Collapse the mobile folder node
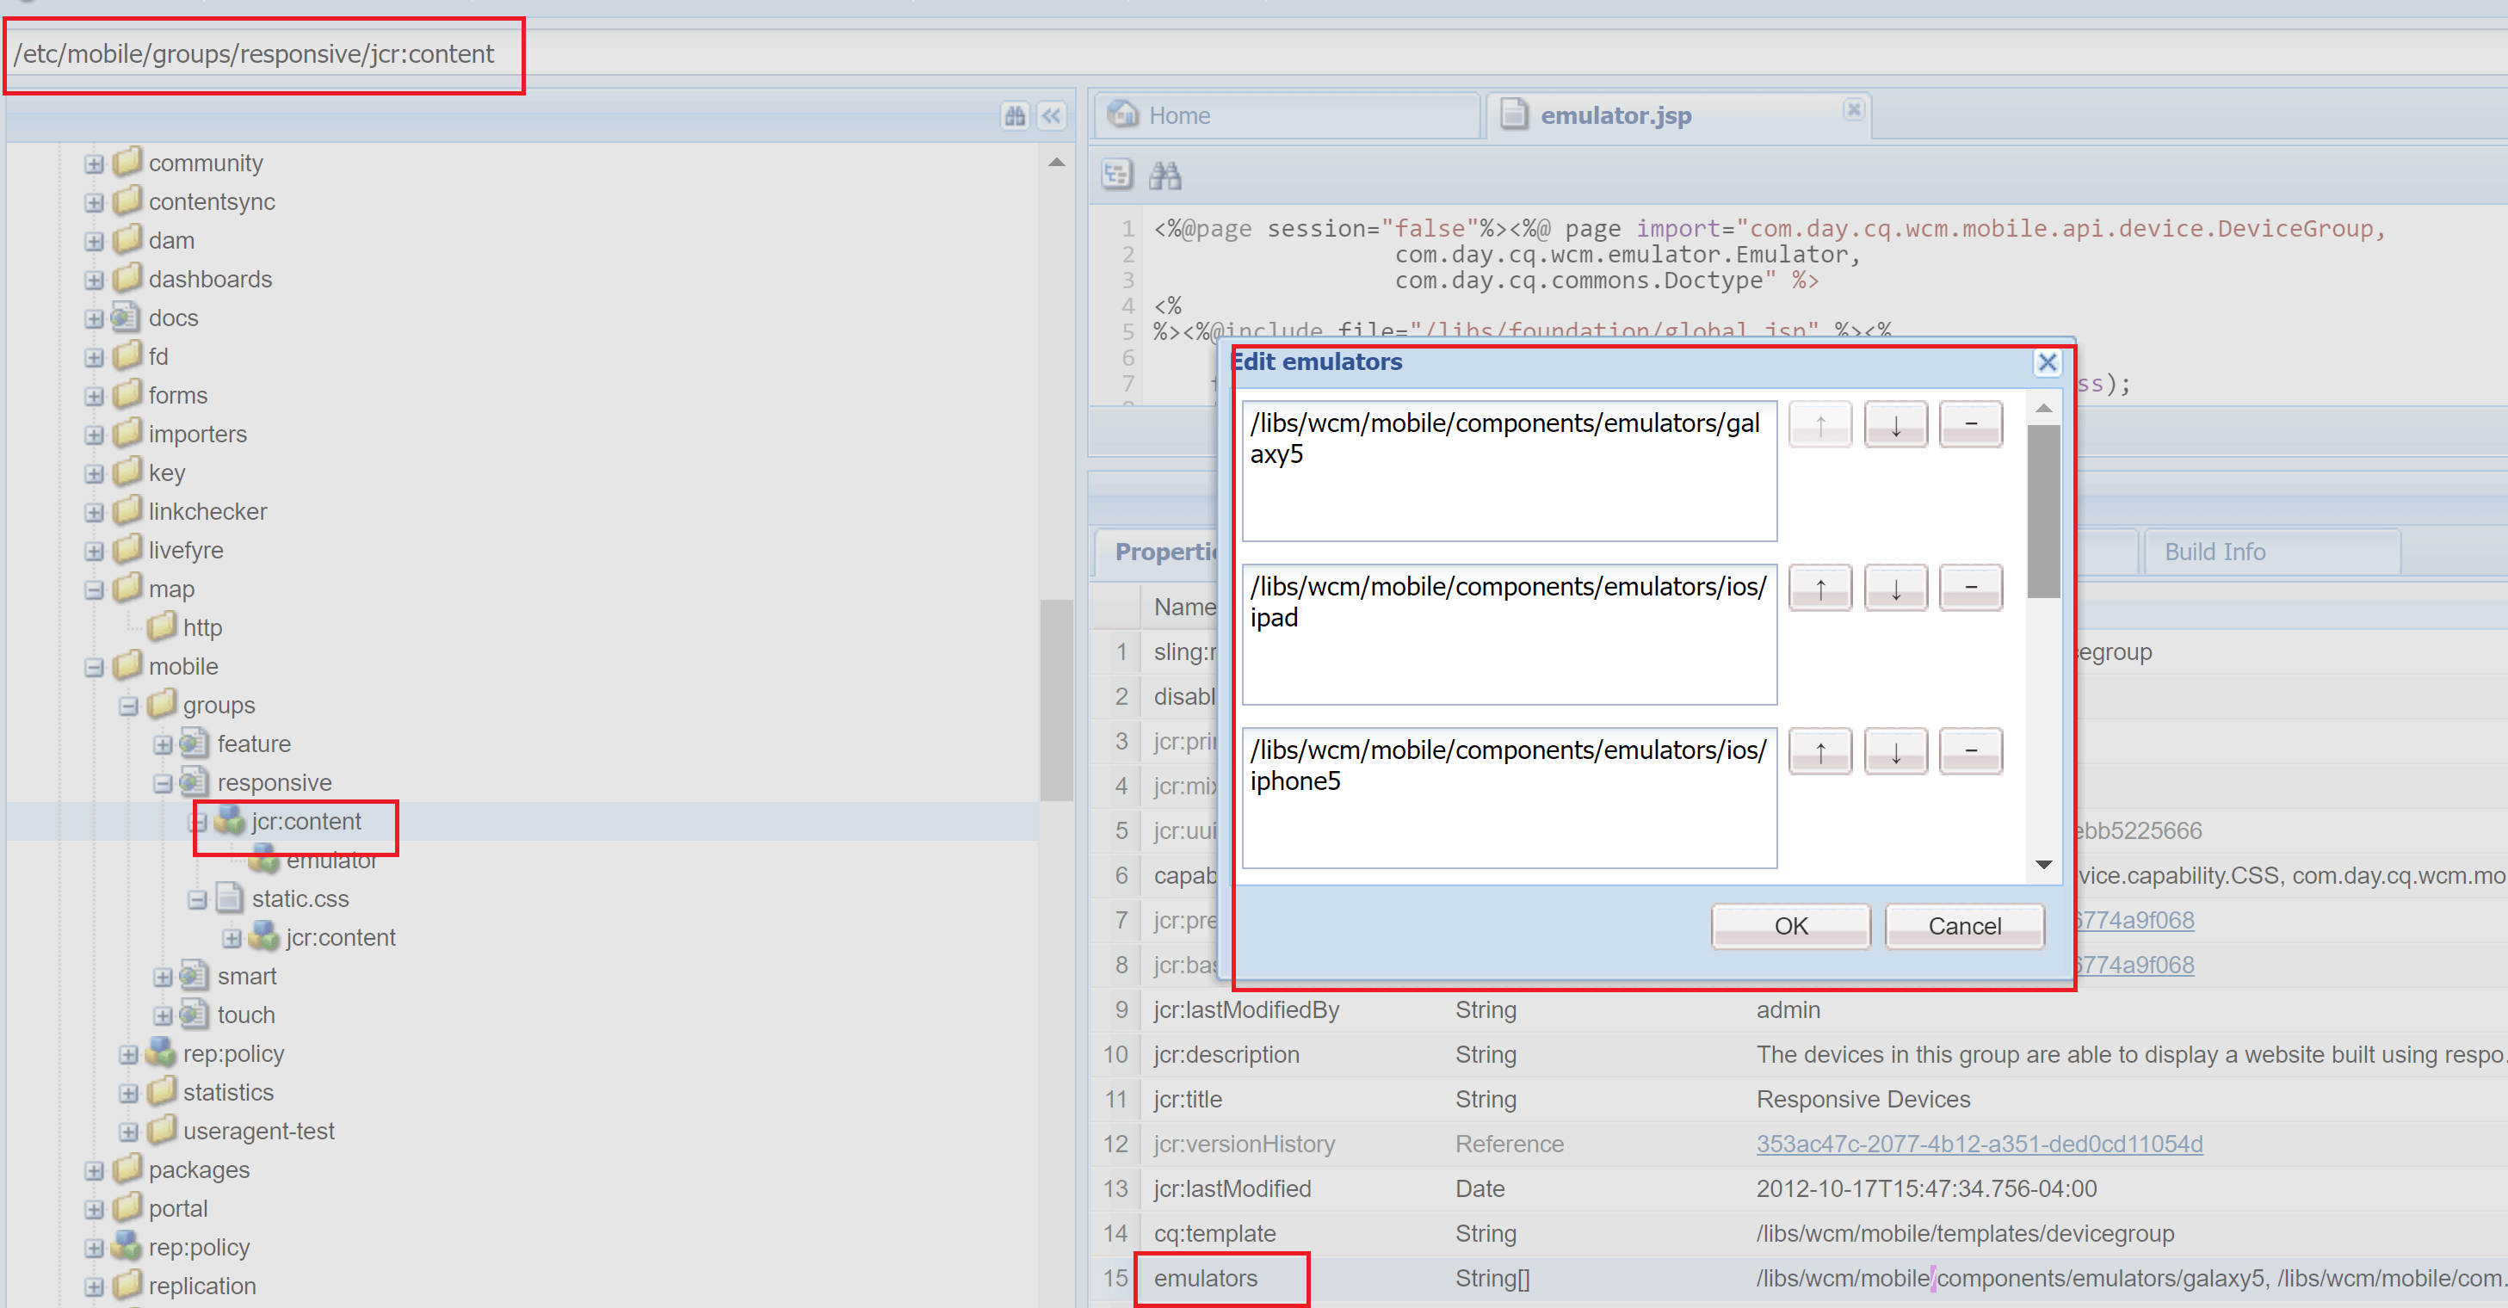The image size is (2508, 1308). point(94,667)
